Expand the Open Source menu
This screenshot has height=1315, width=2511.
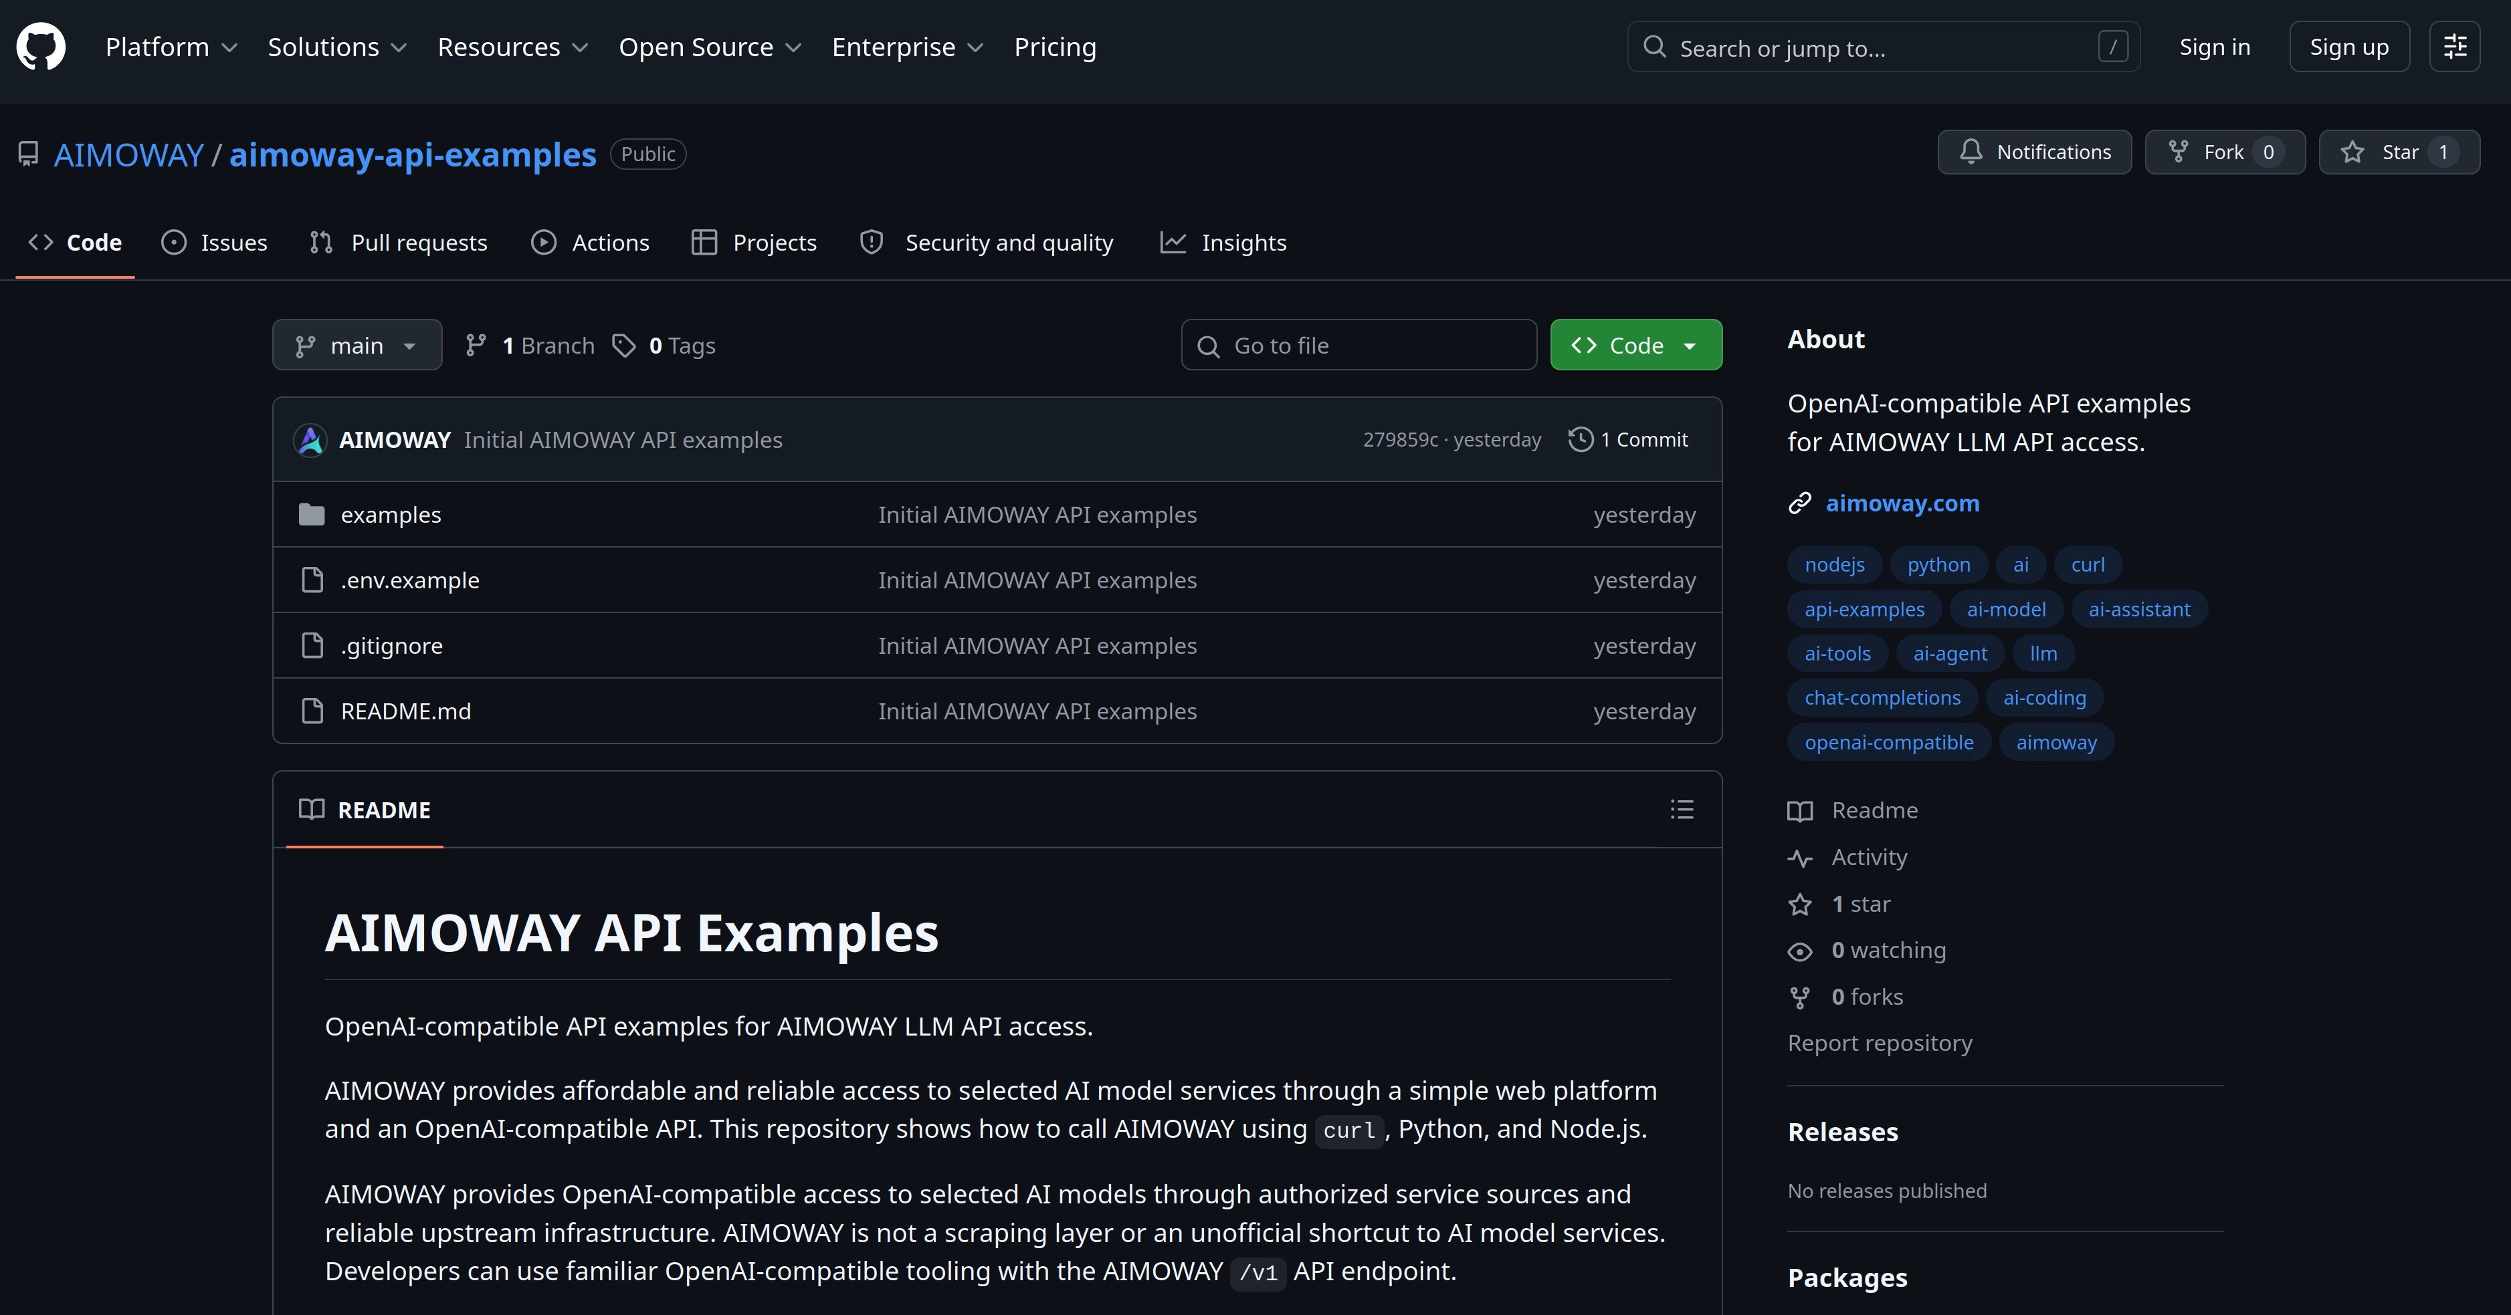tap(710, 47)
